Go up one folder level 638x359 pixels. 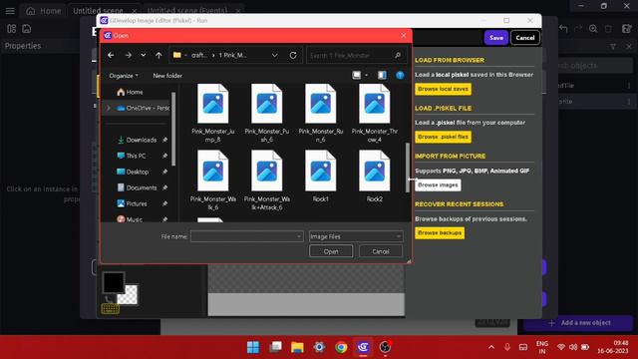coord(159,55)
